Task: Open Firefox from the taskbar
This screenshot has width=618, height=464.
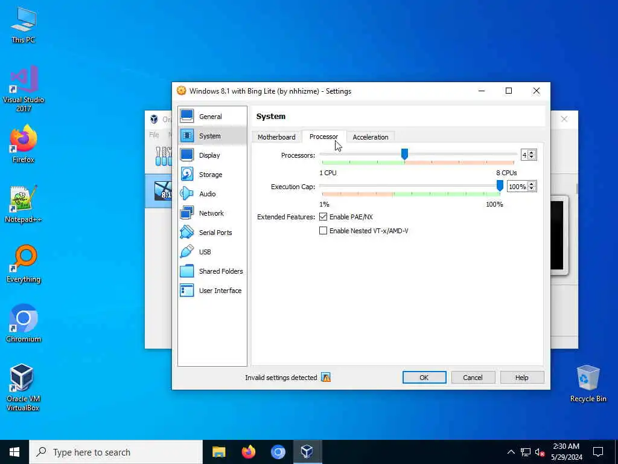Action: [248, 452]
